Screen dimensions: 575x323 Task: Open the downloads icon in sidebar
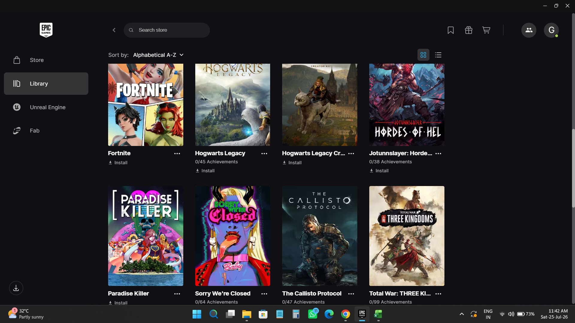(x=16, y=288)
